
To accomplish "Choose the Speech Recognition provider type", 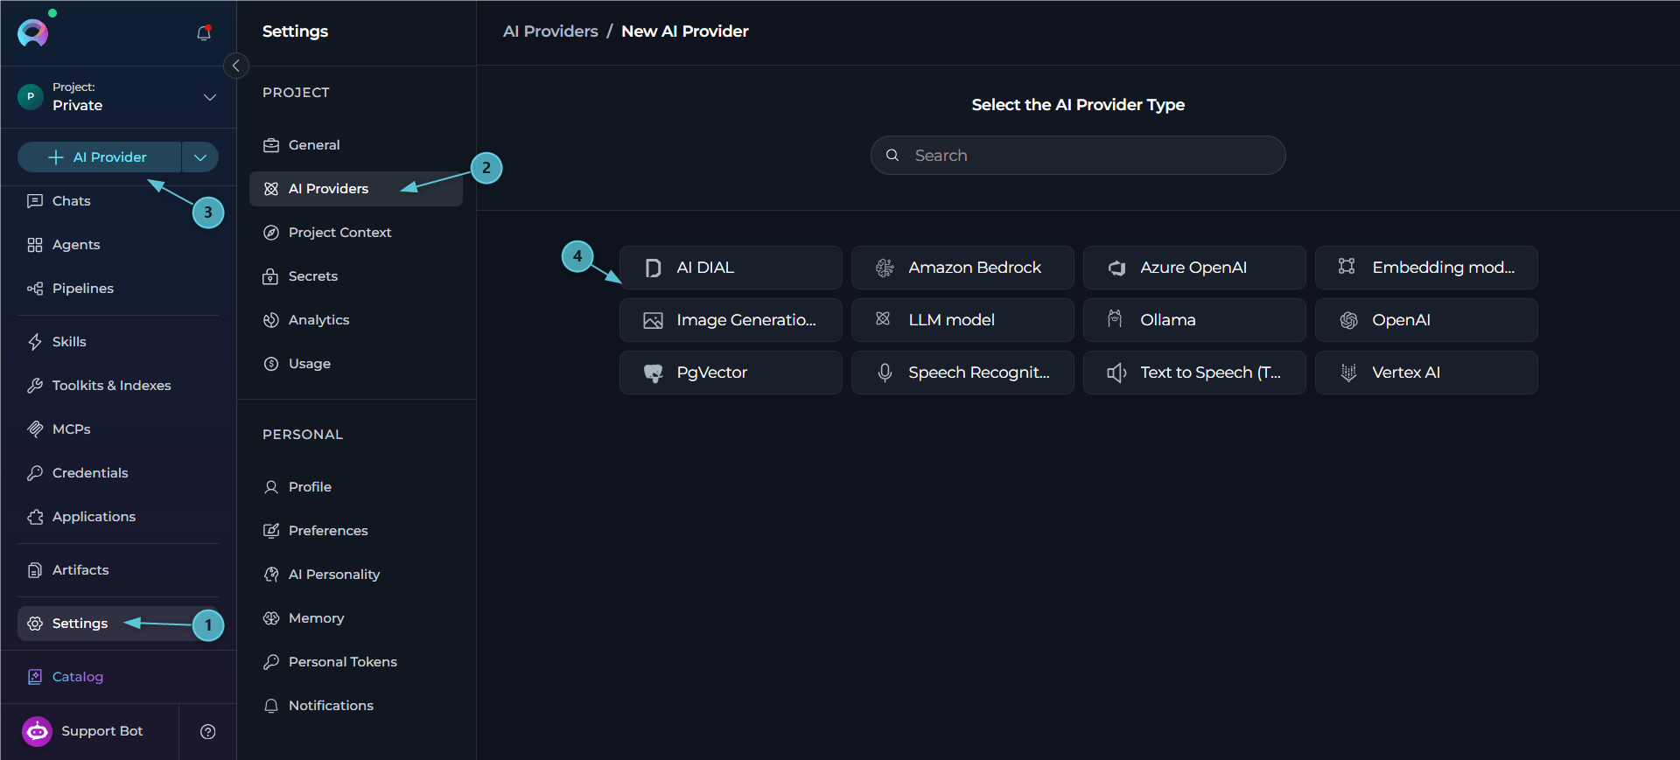I will 962,373.
